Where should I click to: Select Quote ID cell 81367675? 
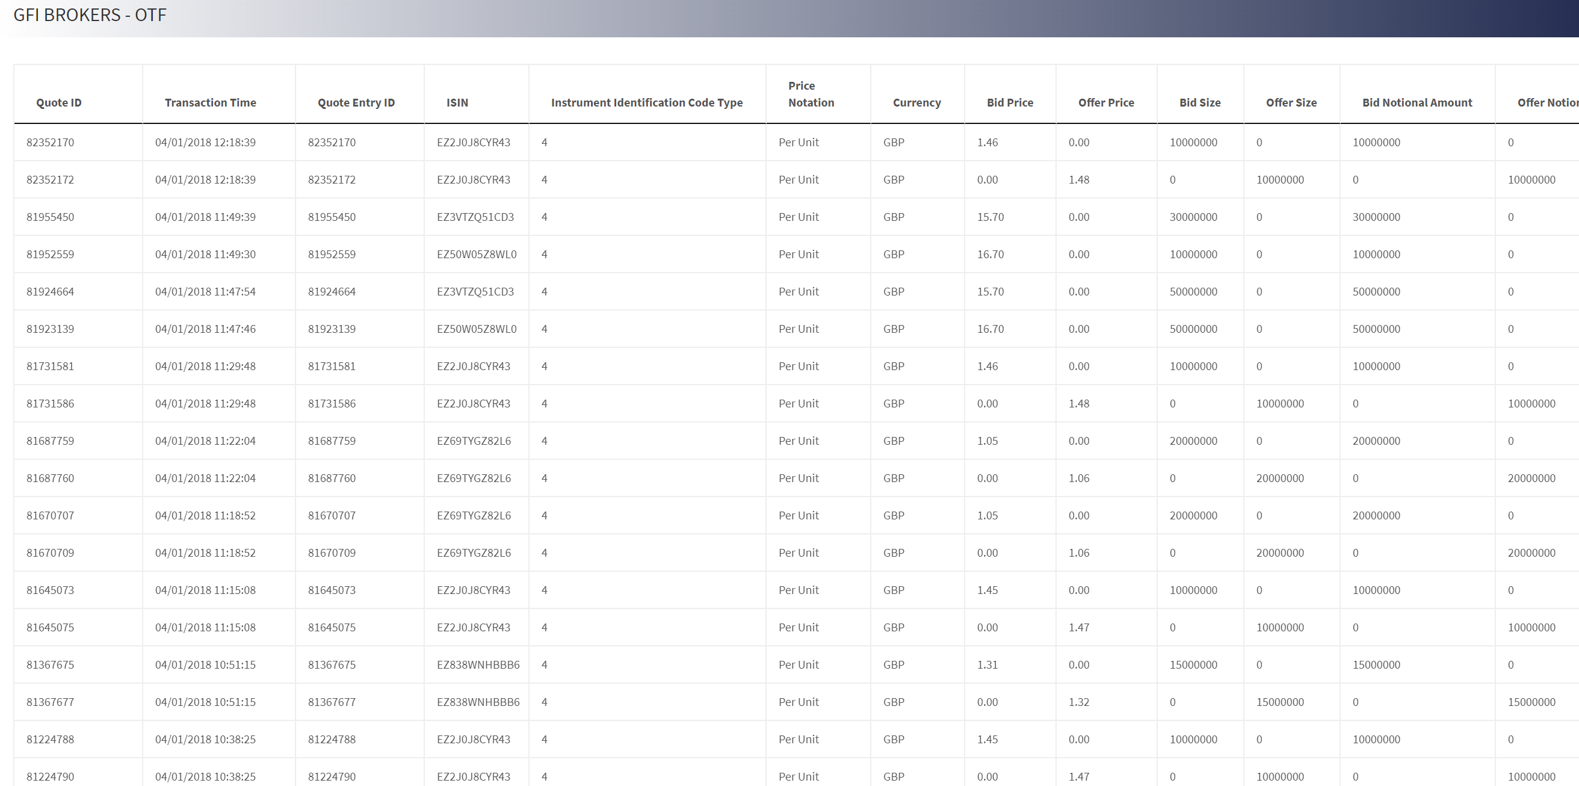(x=51, y=665)
